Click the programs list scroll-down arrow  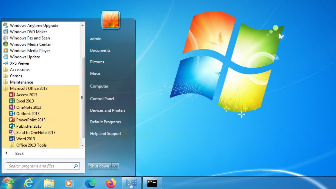[82, 146]
